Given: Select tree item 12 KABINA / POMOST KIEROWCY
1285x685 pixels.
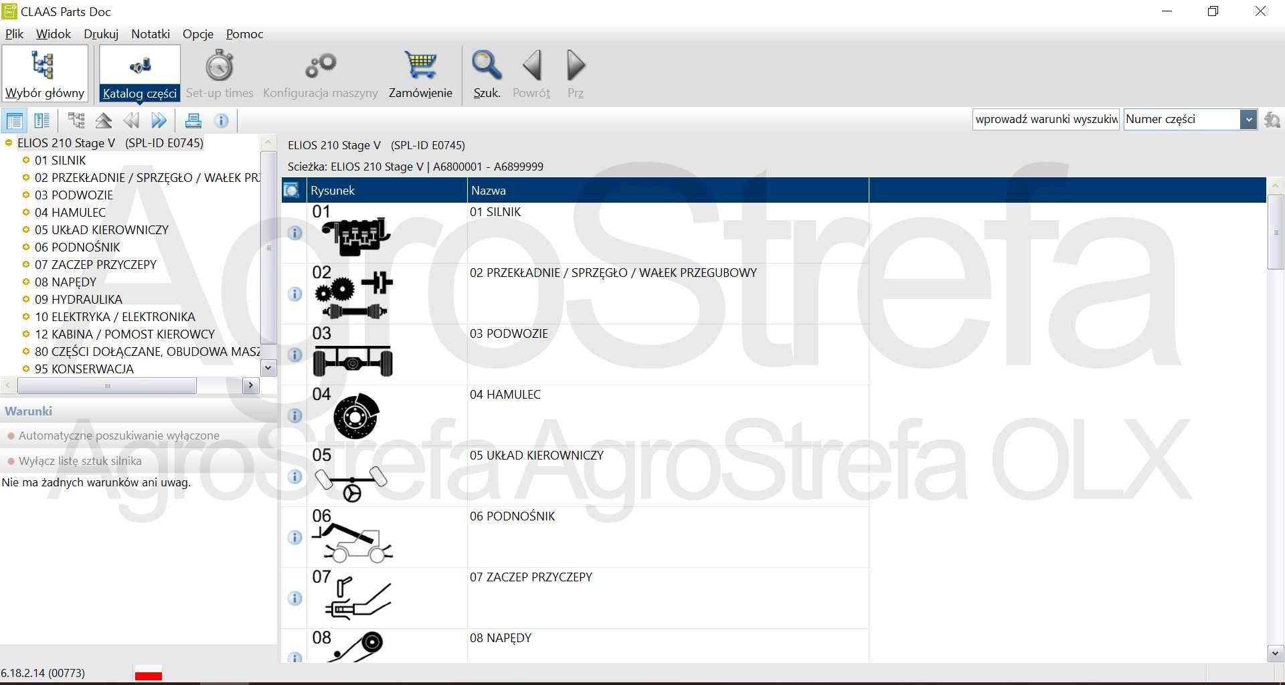Looking at the screenshot, I should tap(124, 334).
